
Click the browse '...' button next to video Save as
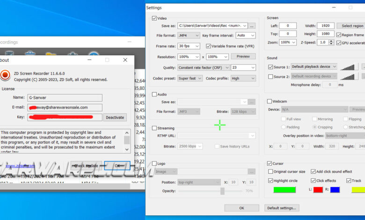coord(252,26)
